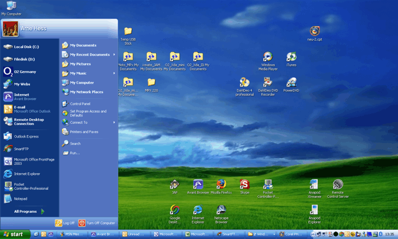Image resolution: width=398 pixels, height=239 pixels.
Task: Open DaViDeo 4 professional shortcut
Action: [244, 87]
